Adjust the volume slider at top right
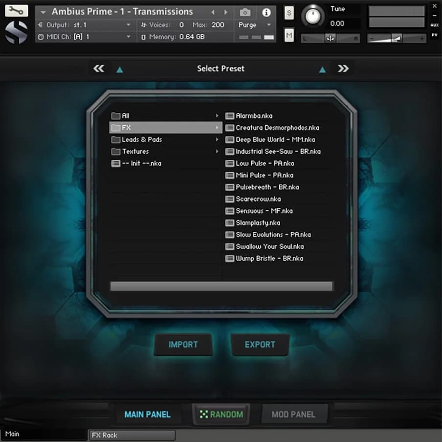Screen dimensions: 442x442 pos(397,38)
